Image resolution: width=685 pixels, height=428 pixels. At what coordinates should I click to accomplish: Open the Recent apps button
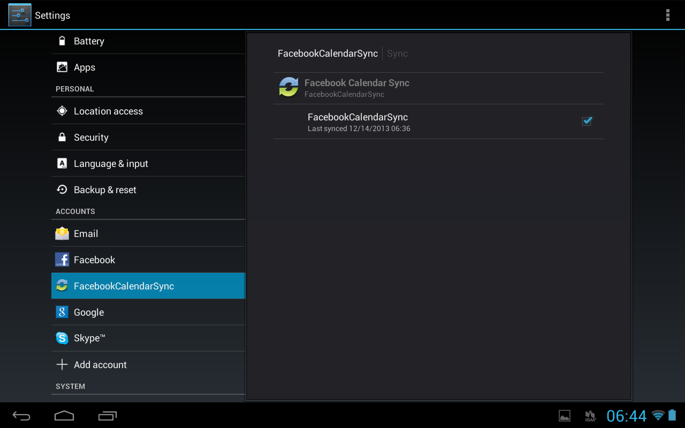108,416
